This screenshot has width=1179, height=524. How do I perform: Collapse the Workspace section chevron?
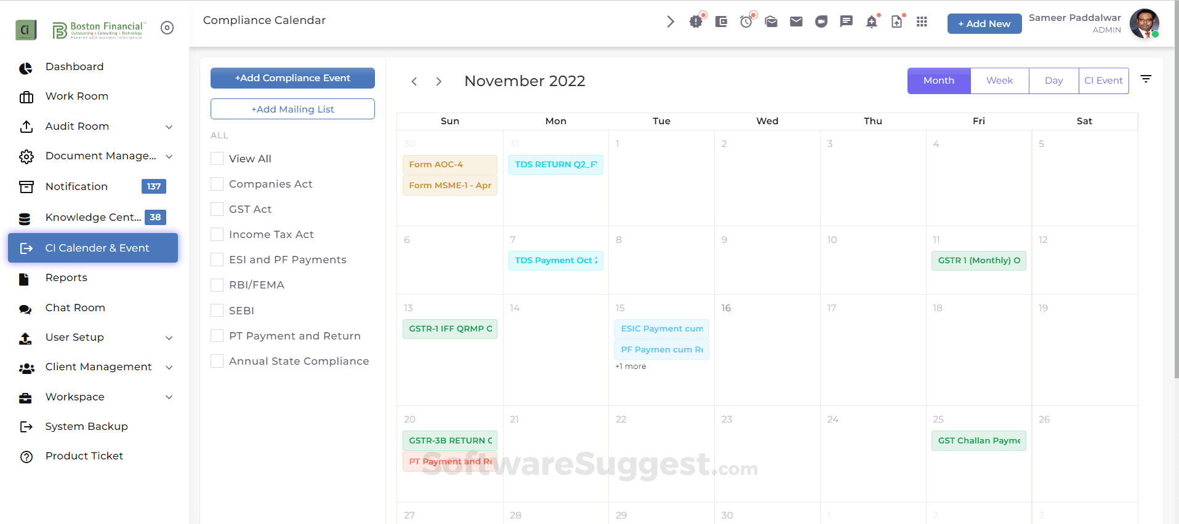pos(169,397)
